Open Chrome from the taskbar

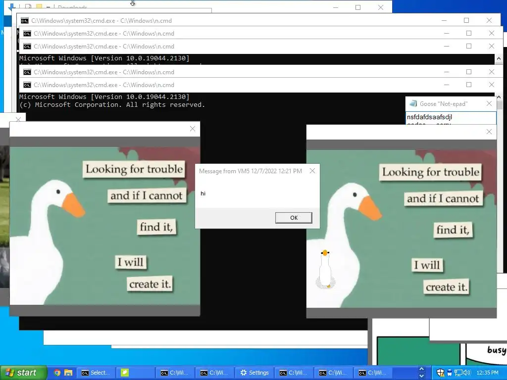pos(57,373)
